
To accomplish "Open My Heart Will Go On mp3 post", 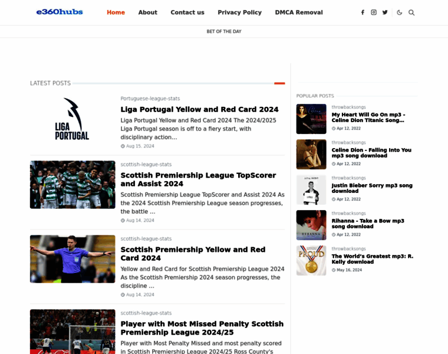I will click(368, 117).
